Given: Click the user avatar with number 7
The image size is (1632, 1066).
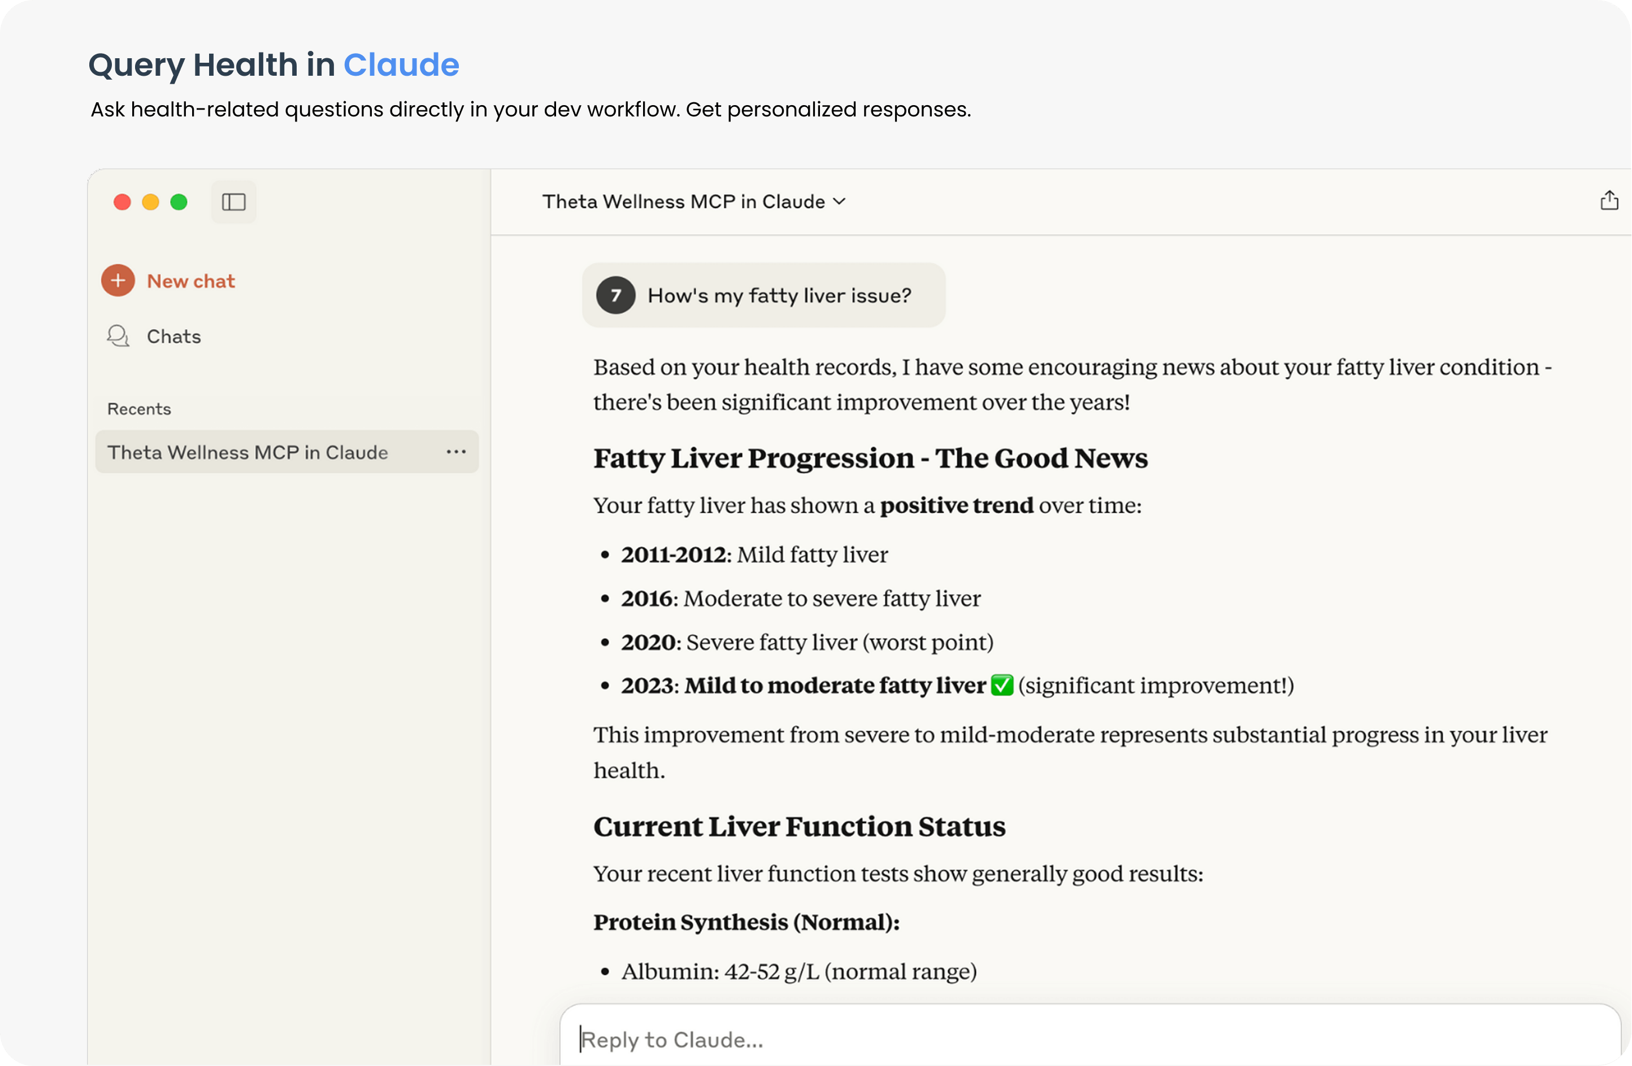Looking at the screenshot, I should click(615, 296).
